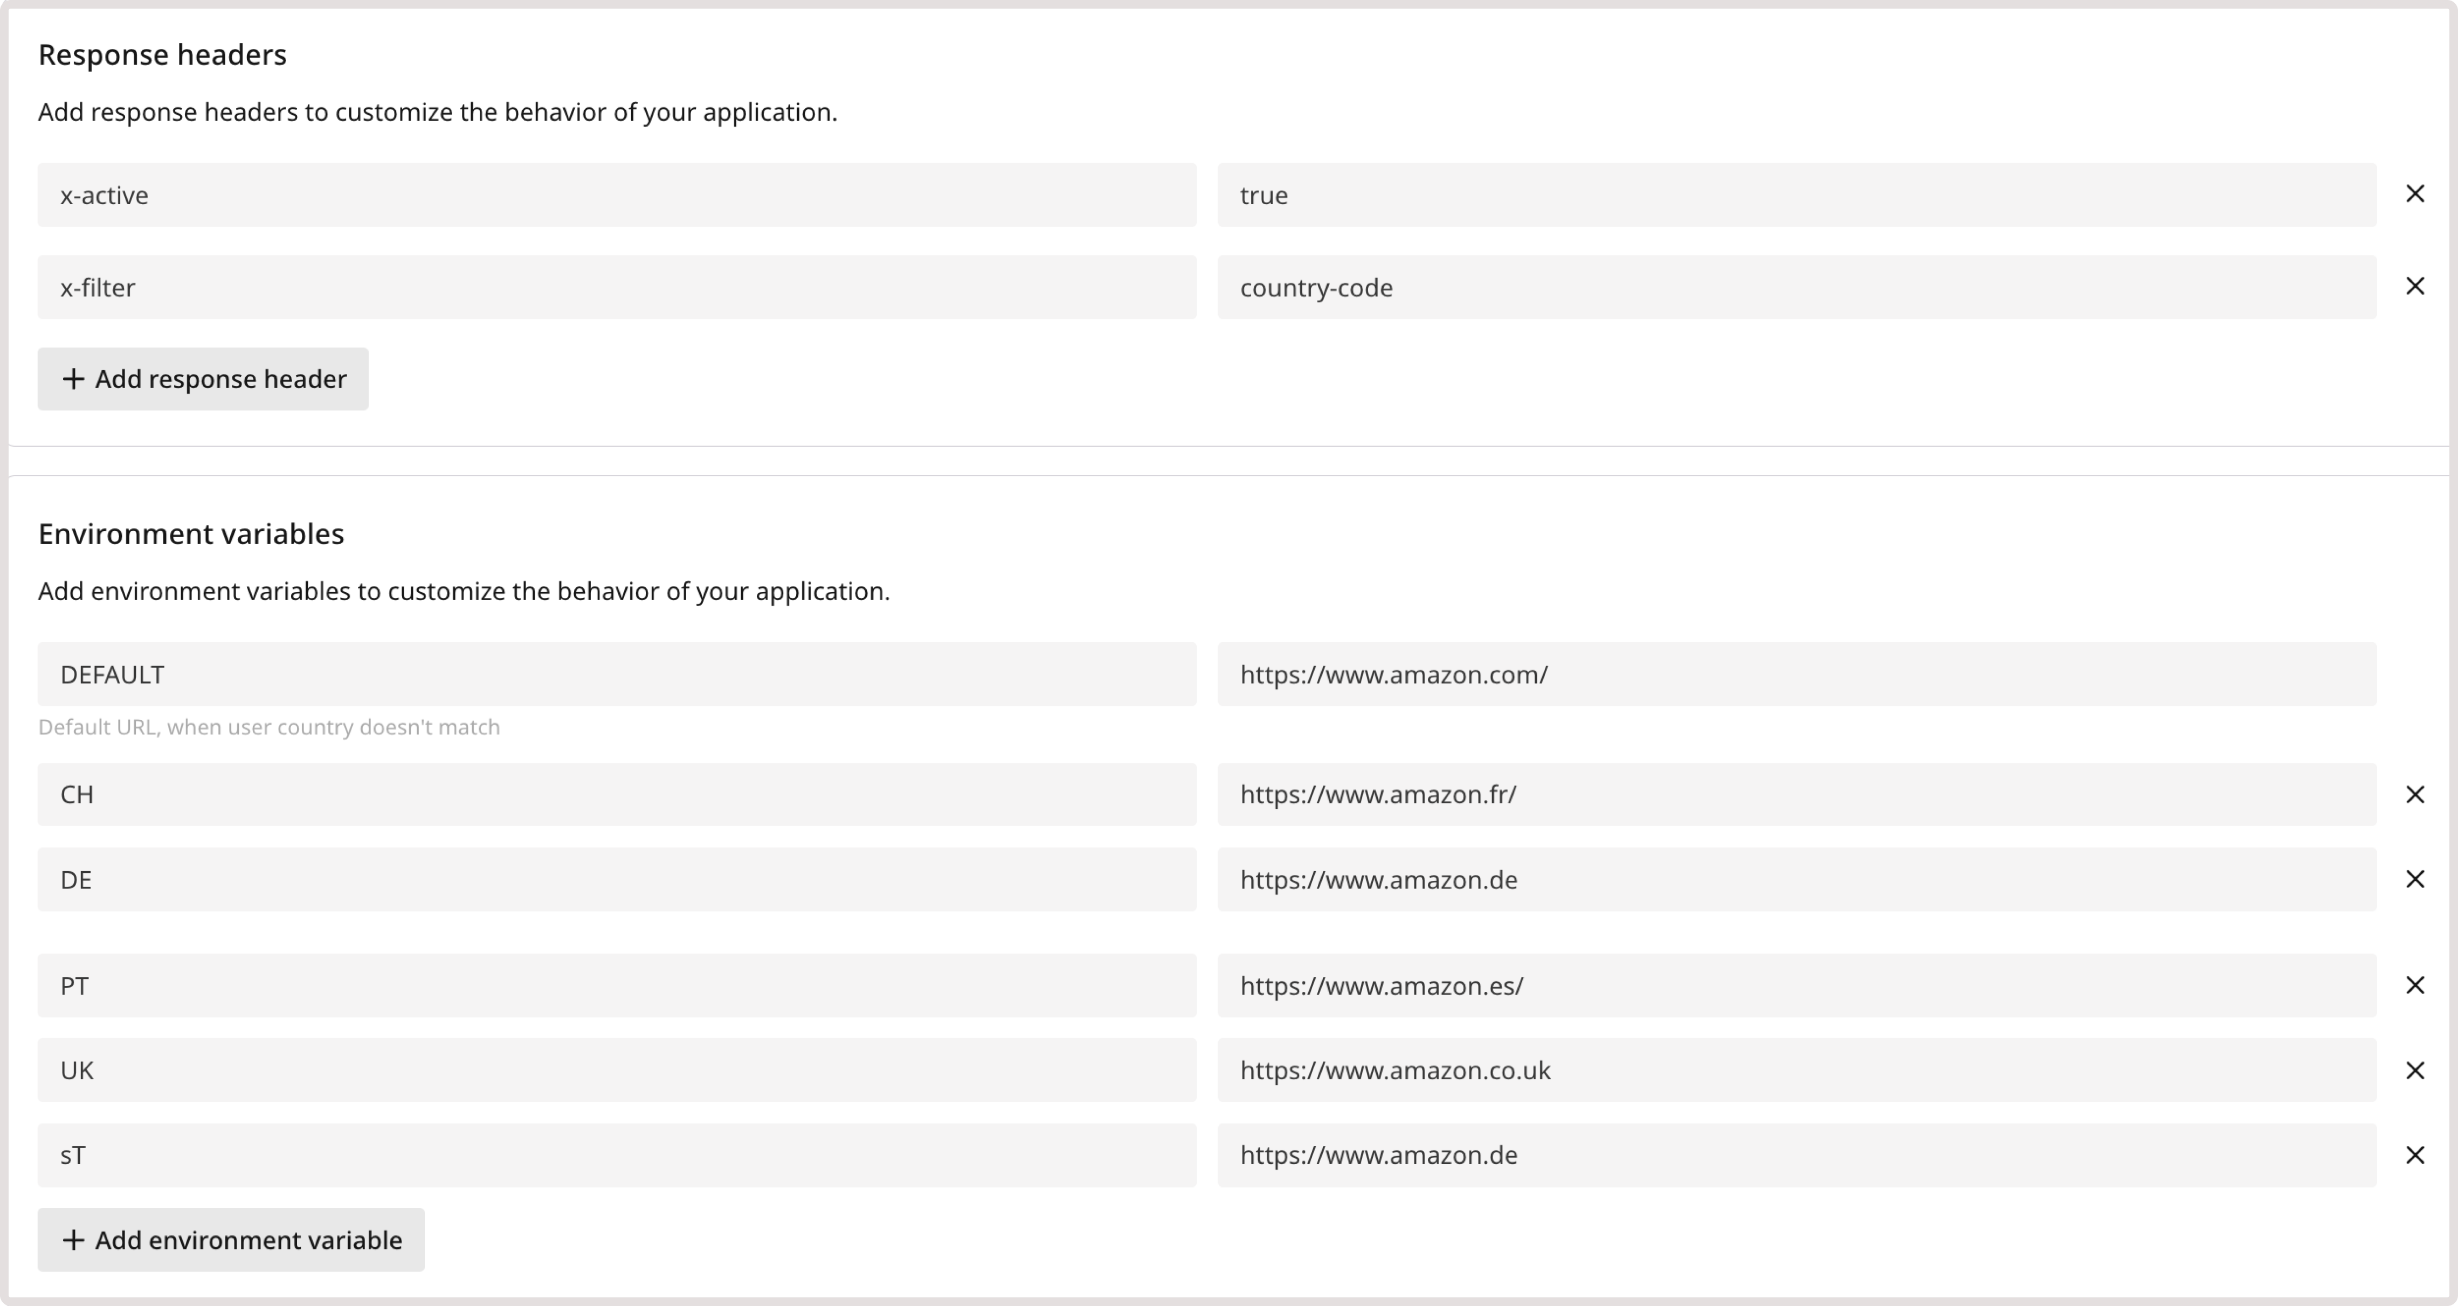This screenshot has width=2458, height=1306.
Task: Click the amazon.co.uk URL field
Action: pos(1796,1071)
